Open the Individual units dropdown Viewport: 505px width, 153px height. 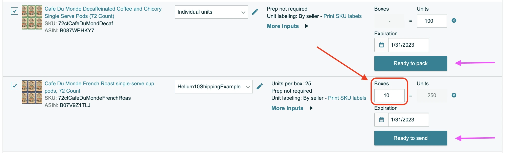pos(211,12)
